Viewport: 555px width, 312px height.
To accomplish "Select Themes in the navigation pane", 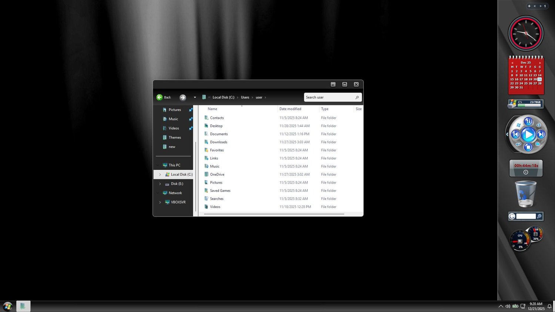I will click(x=175, y=137).
